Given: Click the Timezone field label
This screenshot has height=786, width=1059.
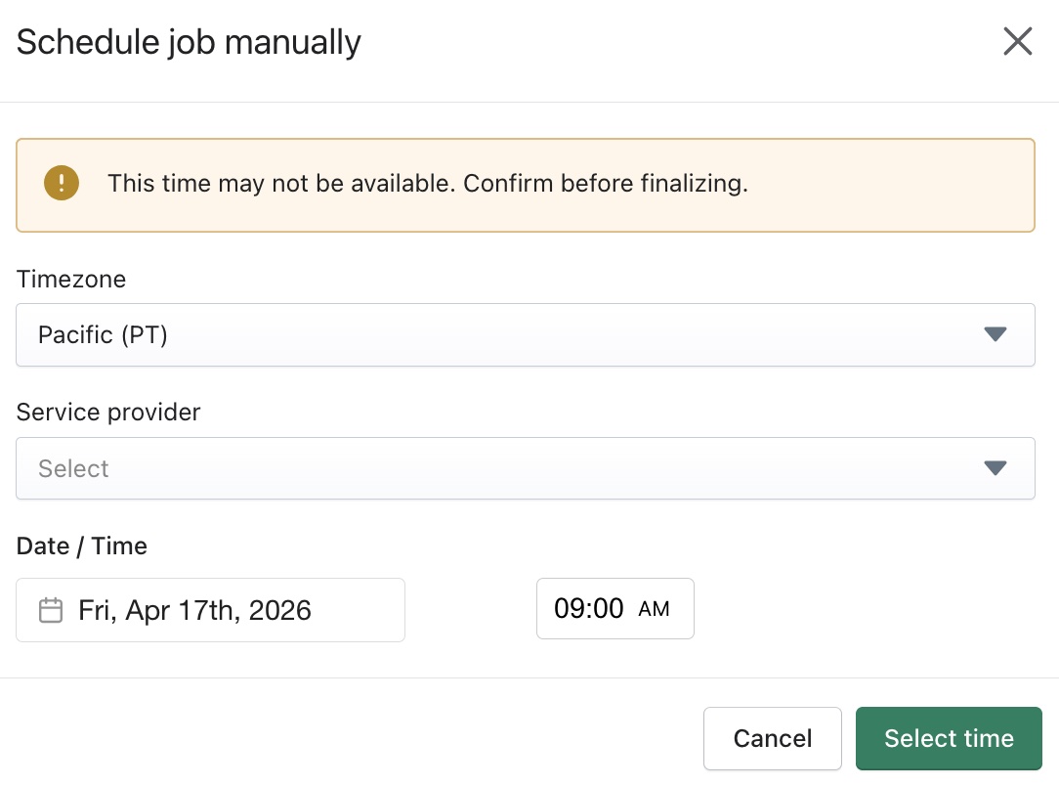Looking at the screenshot, I should [71, 280].
